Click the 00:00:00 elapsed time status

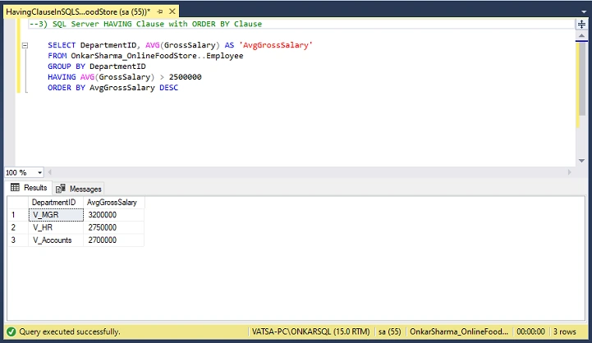point(530,332)
